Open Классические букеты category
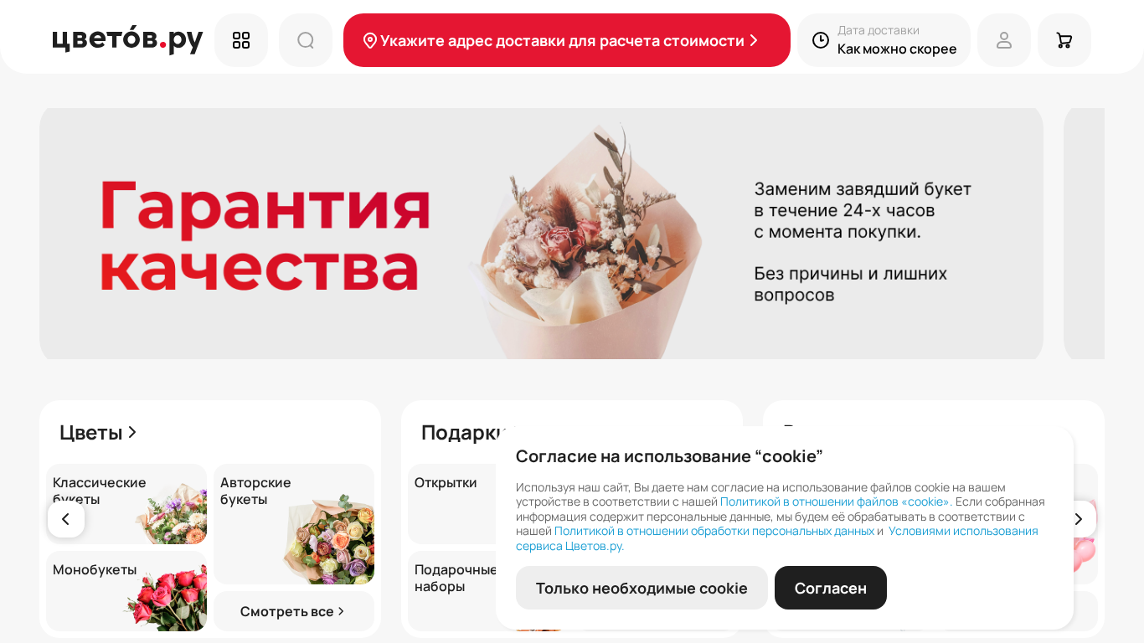 (x=126, y=504)
